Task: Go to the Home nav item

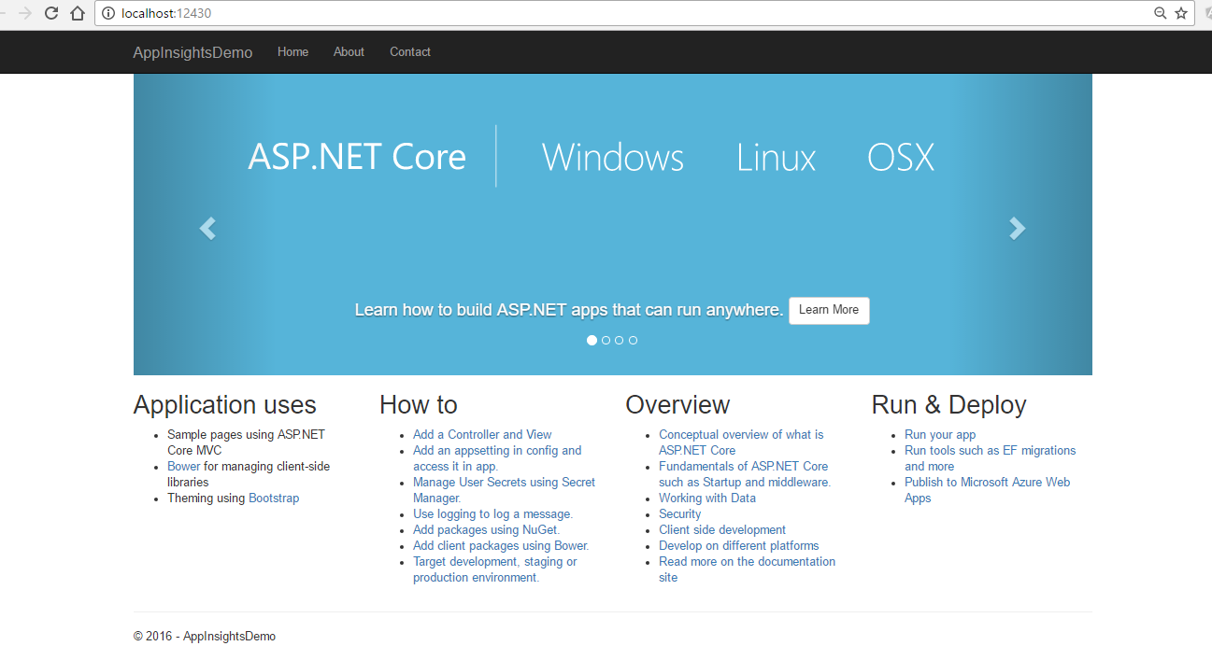Action: click(x=292, y=52)
